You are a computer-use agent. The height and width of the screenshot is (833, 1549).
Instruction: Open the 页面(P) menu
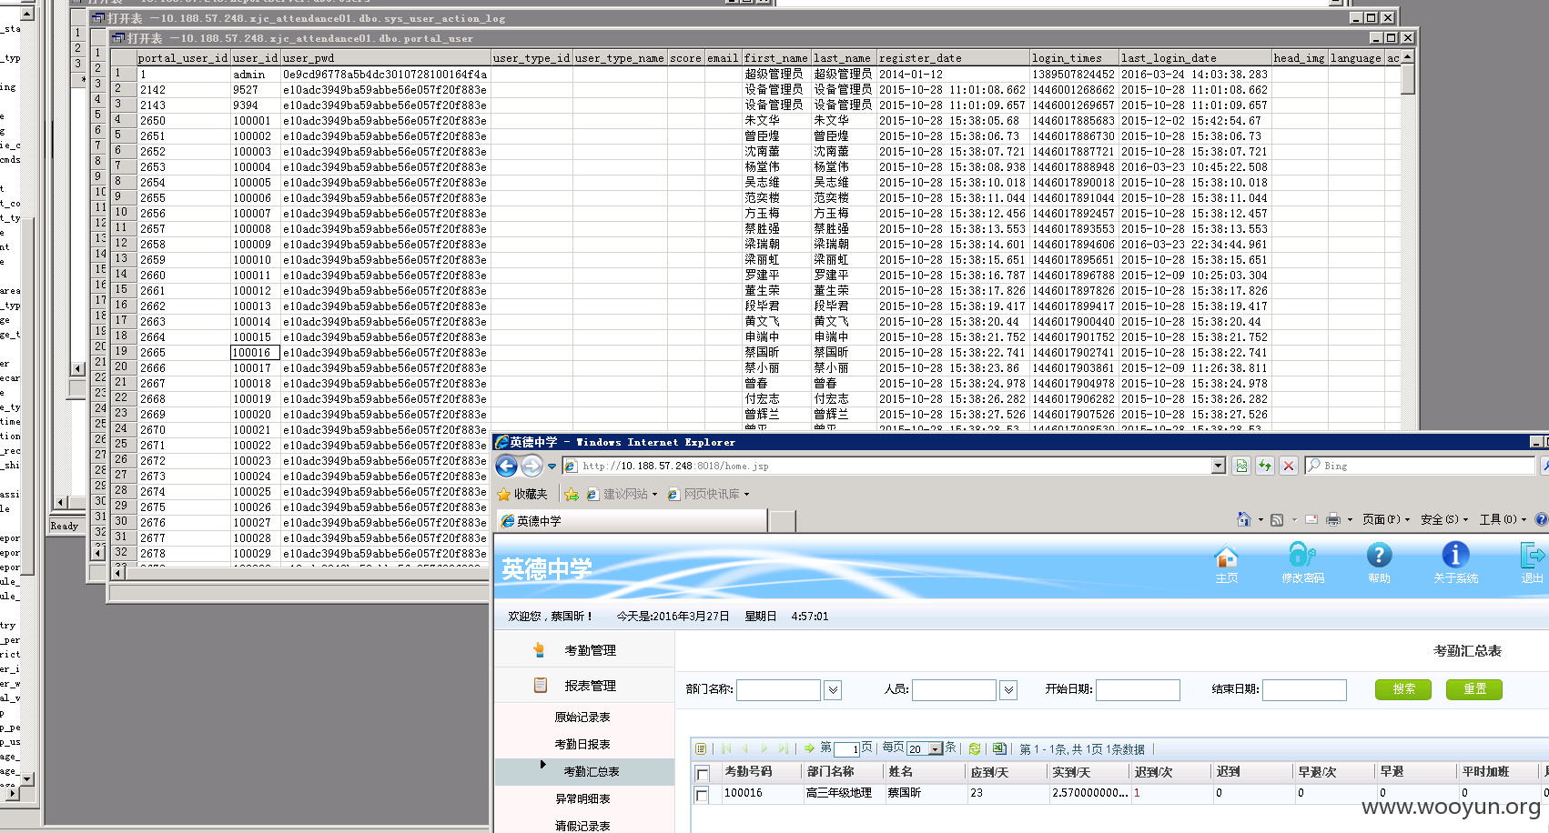(1385, 519)
